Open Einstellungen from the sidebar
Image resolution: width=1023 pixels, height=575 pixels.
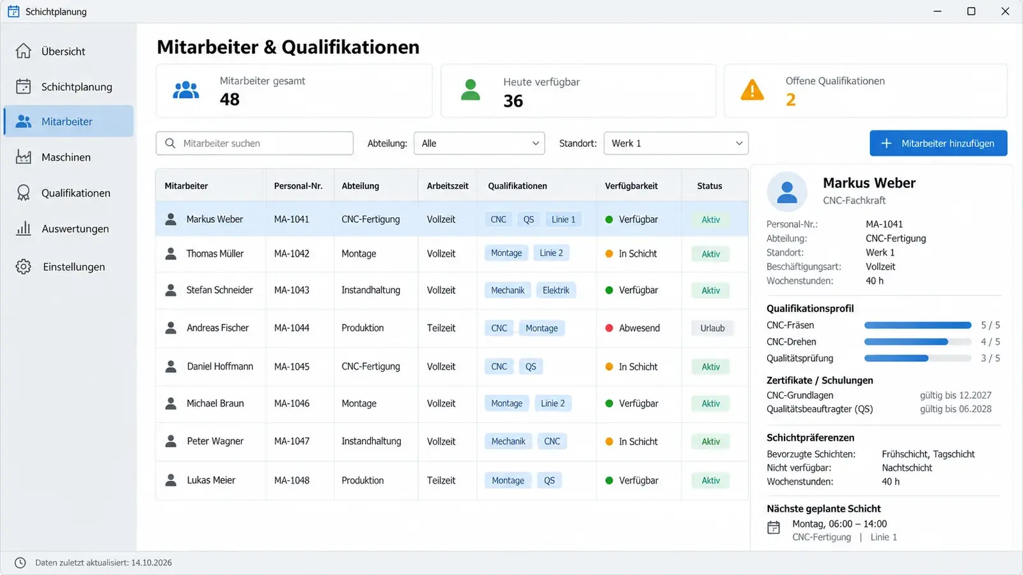(69, 267)
